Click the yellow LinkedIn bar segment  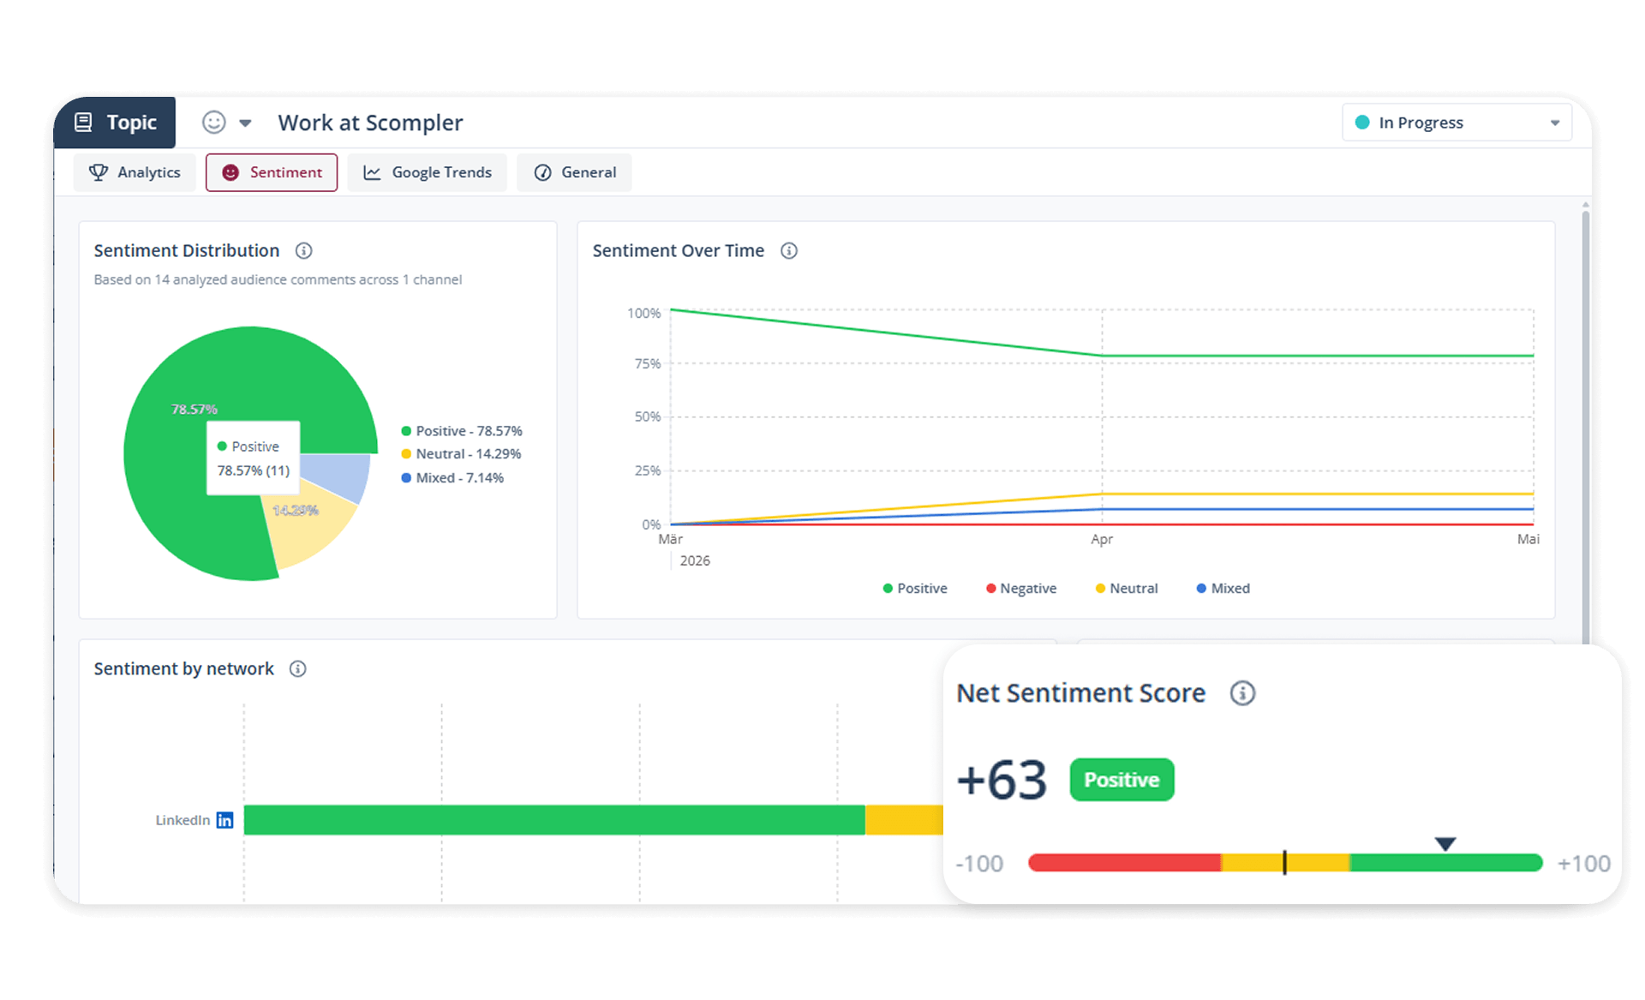(x=904, y=820)
